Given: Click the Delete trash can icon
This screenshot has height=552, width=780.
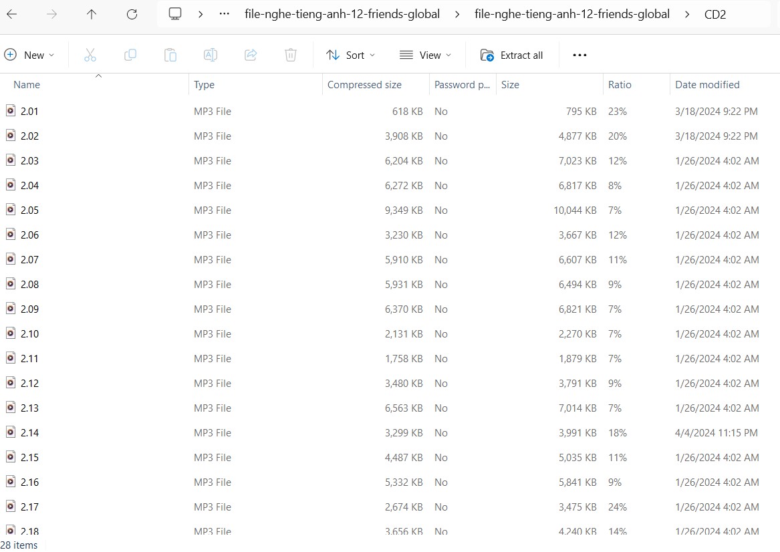Looking at the screenshot, I should (291, 55).
